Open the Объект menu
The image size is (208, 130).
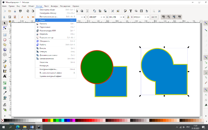coord(31,6)
